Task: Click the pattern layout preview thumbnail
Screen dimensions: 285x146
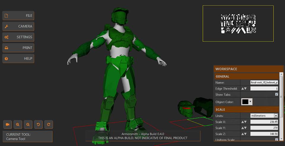Action: (x=238, y=23)
